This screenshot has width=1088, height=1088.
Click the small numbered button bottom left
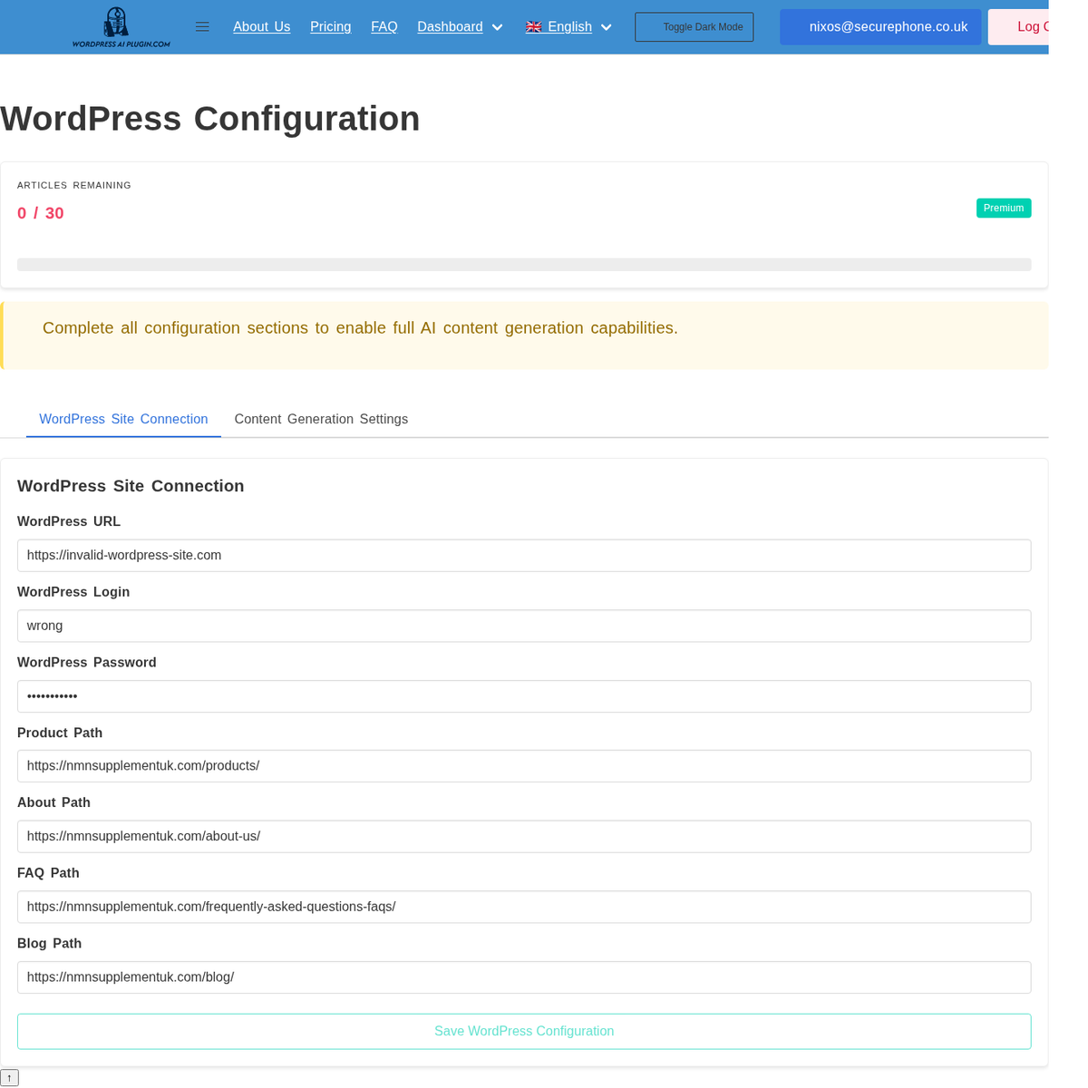click(x=9, y=1077)
